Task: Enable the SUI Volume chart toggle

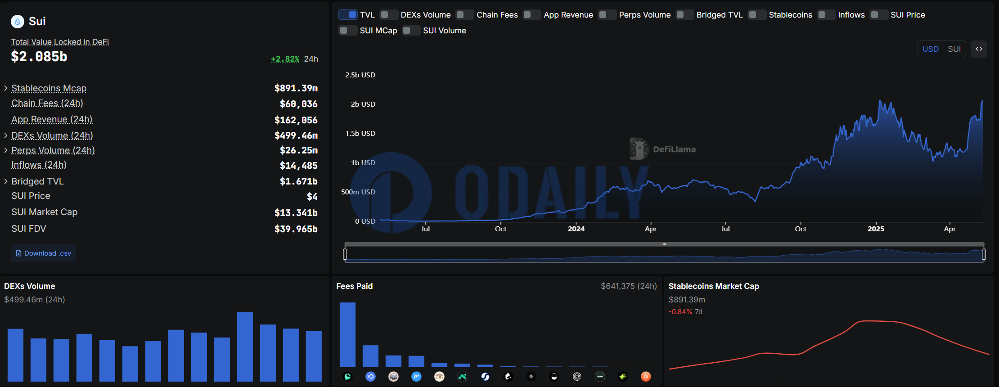Action: pyautogui.click(x=411, y=31)
